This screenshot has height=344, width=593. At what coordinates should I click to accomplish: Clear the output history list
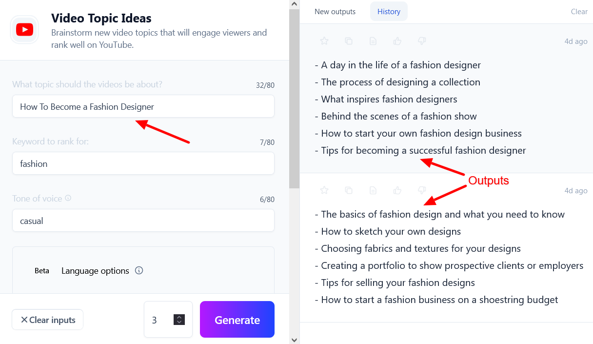click(x=579, y=12)
